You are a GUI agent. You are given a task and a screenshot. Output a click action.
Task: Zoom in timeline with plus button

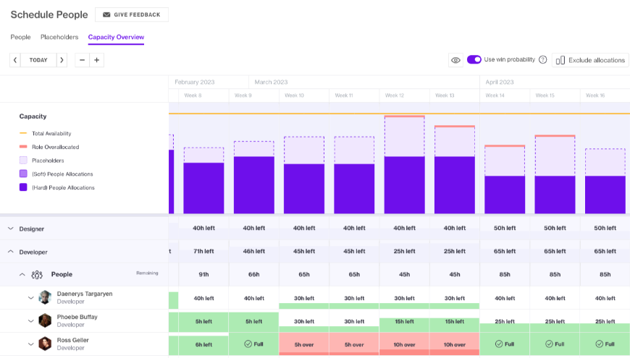[97, 60]
